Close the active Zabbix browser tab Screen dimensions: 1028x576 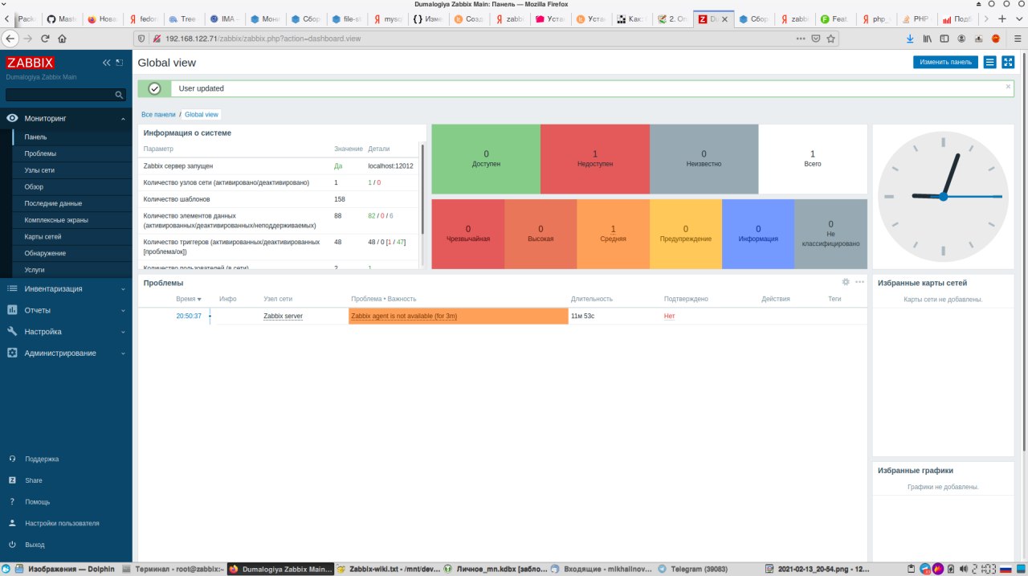[726, 18]
